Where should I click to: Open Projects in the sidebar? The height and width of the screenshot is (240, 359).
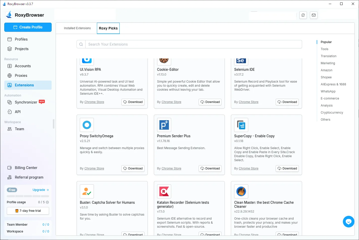click(28, 49)
